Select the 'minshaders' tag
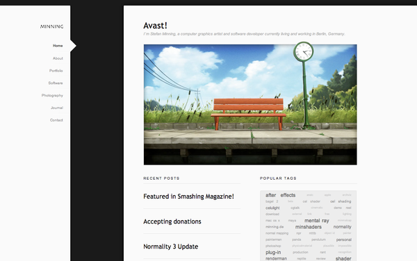 (308, 227)
